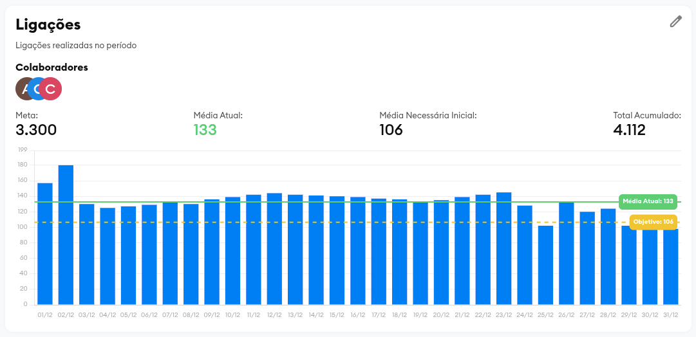Click the green "Média Atual: 133" badge

[x=649, y=201]
